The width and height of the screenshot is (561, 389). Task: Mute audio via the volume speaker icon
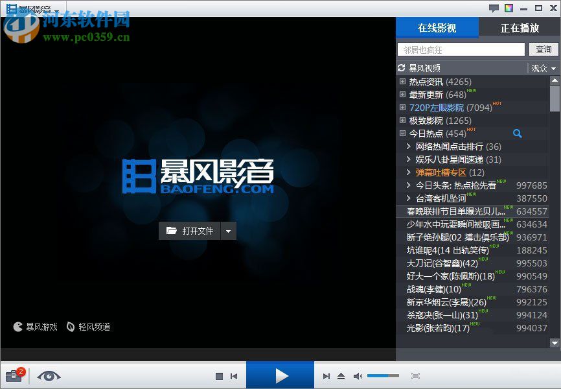tap(358, 375)
